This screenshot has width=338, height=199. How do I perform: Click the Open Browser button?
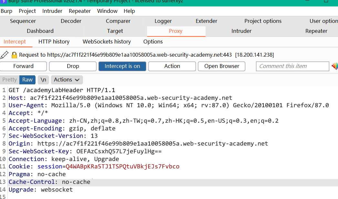(x=221, y=66)
